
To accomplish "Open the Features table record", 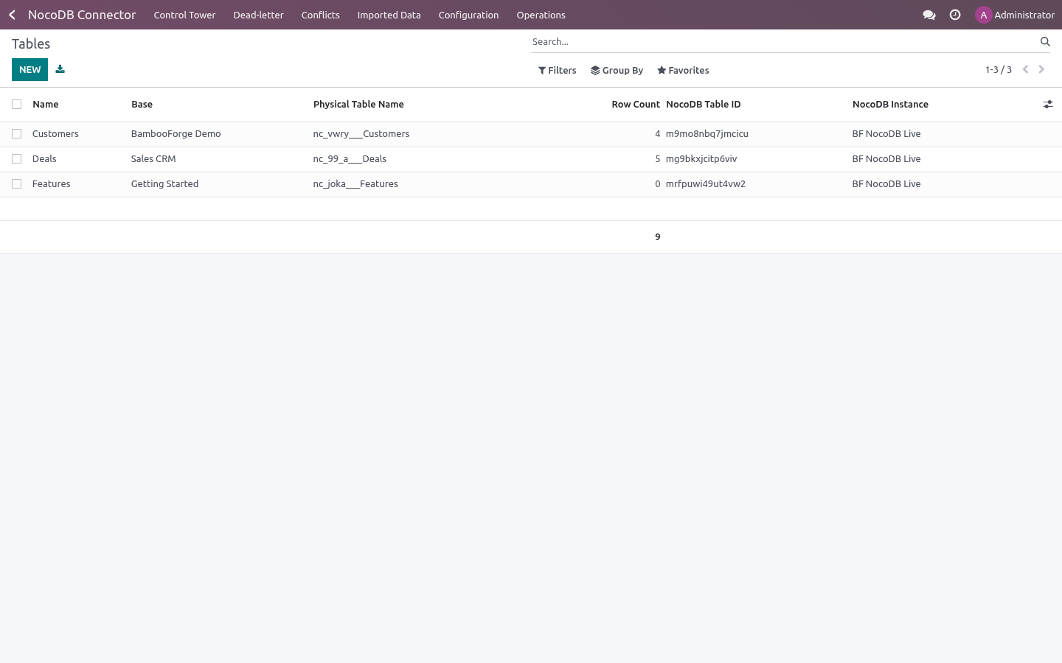I will point(51,184).
